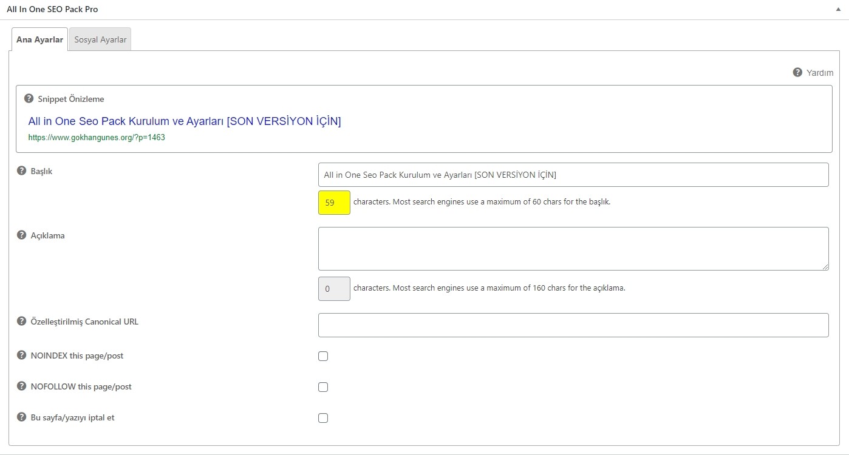This screenshot has height=455, width=849.
Task: Click the 60 chars title hint text
Action: point(482,202)
